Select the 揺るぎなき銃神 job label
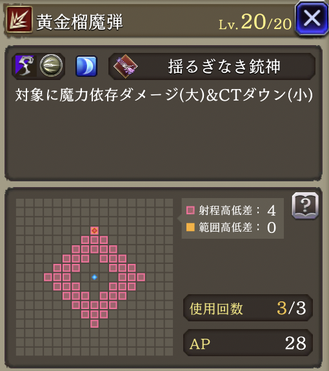Image resolution: width=329 pixels, height=371 pixels. click(224, 66)
